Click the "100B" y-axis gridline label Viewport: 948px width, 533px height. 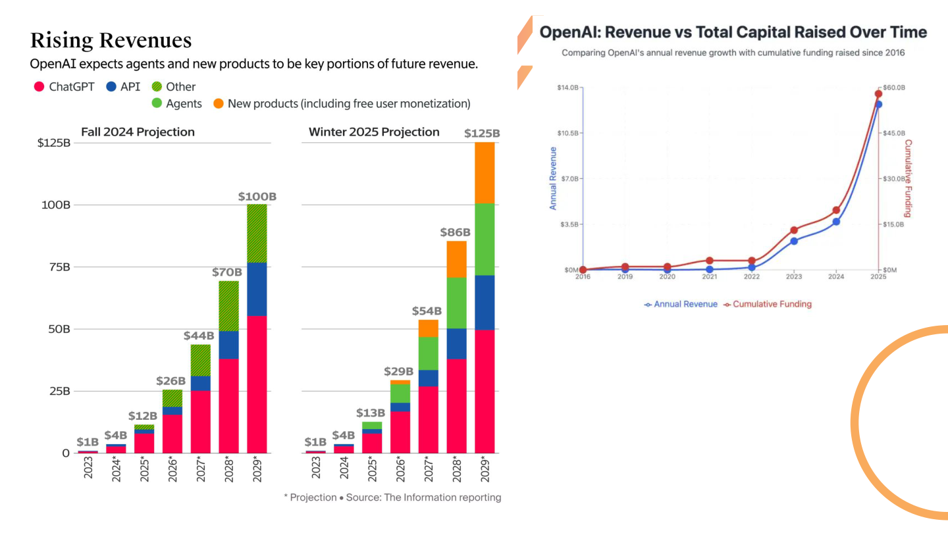point(55,205)
